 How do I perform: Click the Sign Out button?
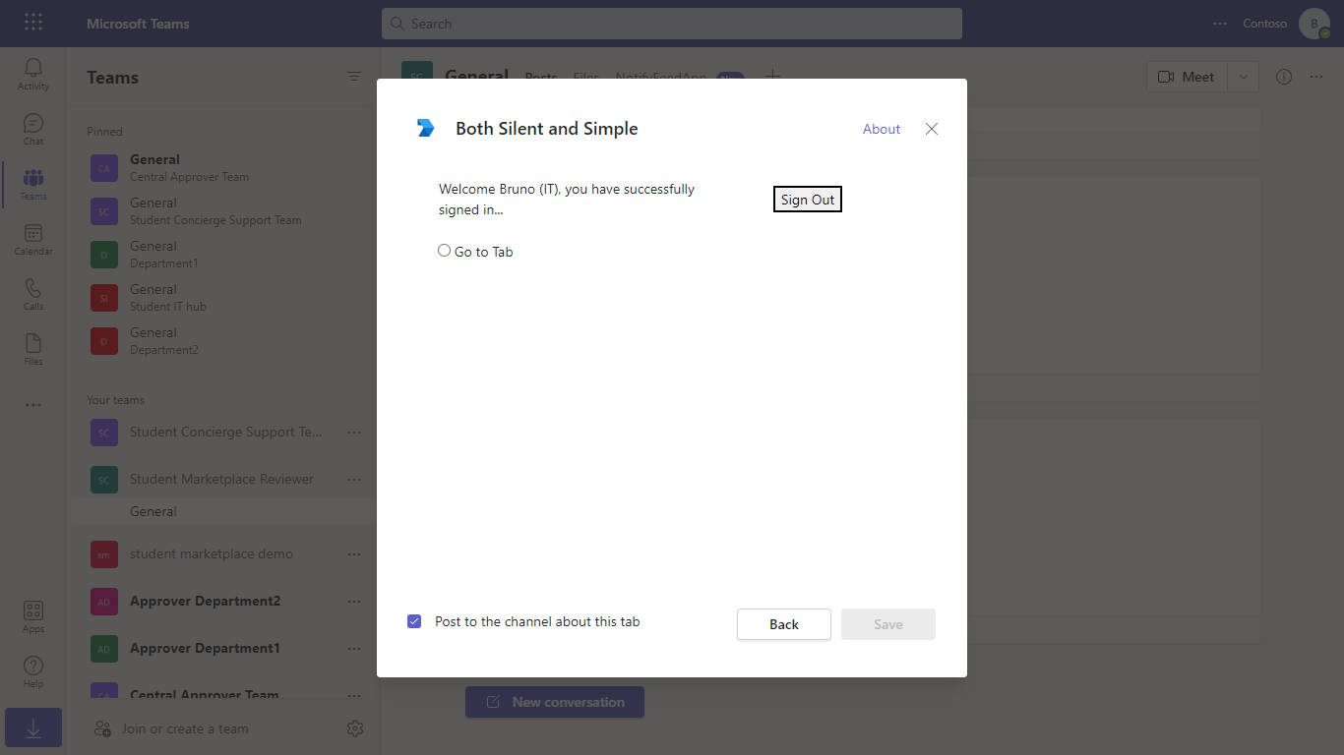808,200
